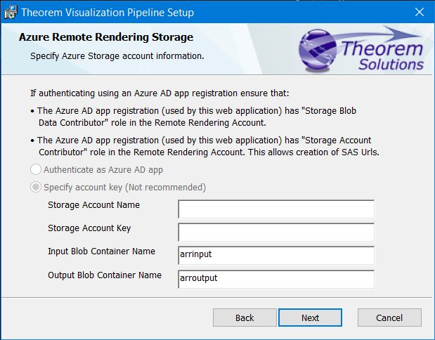Click the Storage Account Key label
The width and height of the screenshot is (435, 340).
[x=89, y=228]
